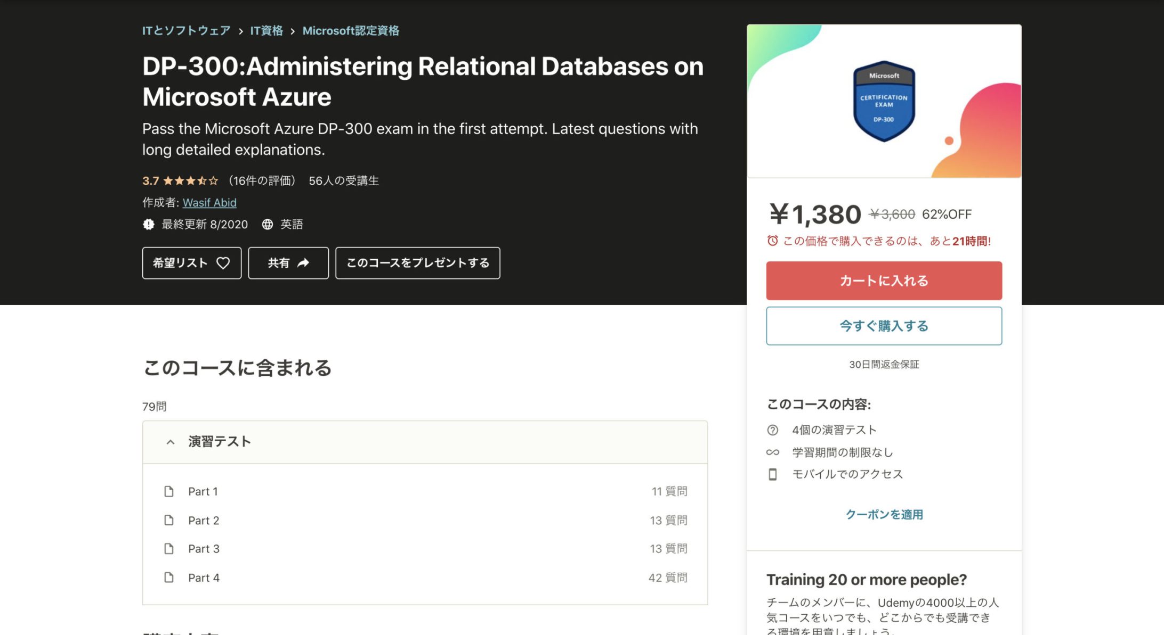The height and width of the screenshot is (635, 1164).
Task: Click the share arrow icon on 共有 button
Action: click(x=303, y=263)
